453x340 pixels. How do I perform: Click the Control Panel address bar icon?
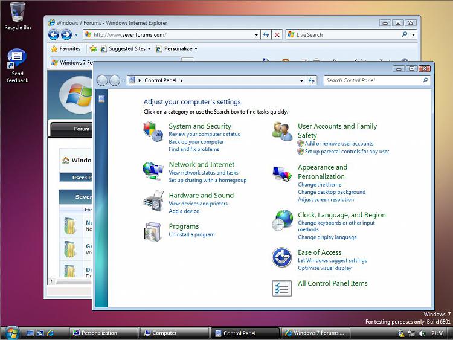click(132, 80)
